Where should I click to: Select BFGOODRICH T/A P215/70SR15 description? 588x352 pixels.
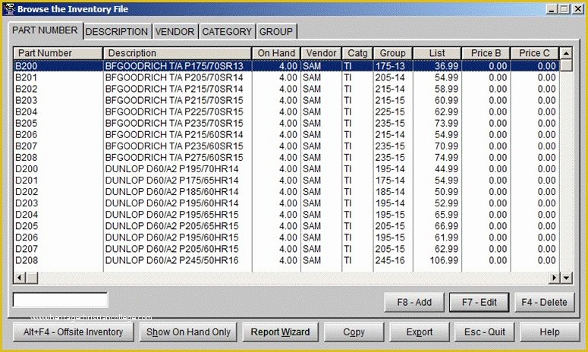click(174, 100)
